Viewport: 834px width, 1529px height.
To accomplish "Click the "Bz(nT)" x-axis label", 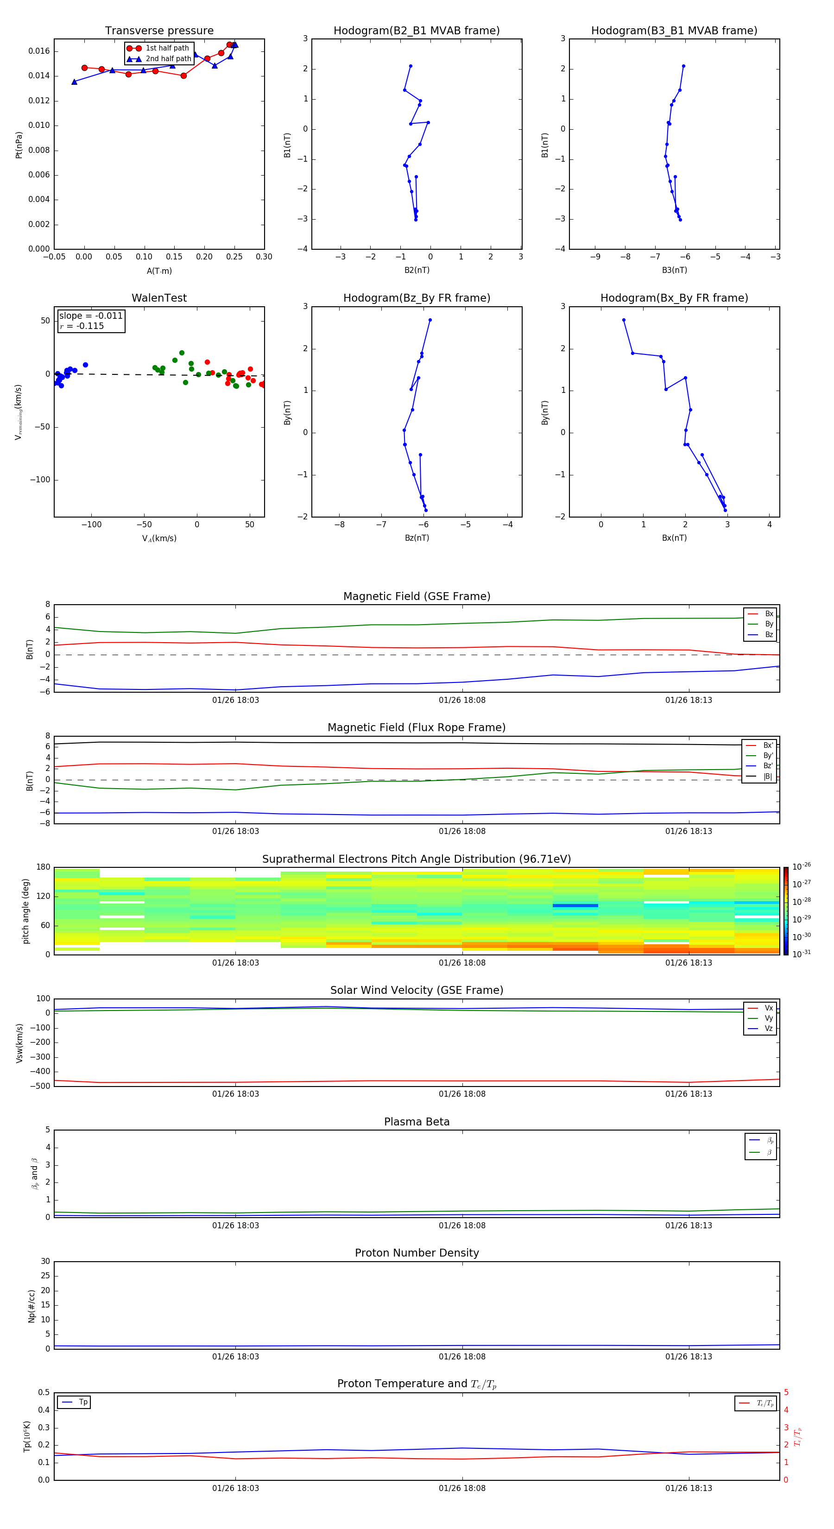I will click(x=417, y=538).
